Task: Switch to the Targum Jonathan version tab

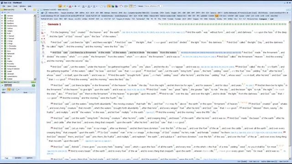Action: pos(67,13)
